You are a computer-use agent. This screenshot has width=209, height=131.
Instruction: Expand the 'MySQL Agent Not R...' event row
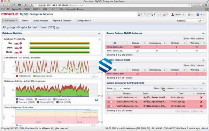pos(108,102)
